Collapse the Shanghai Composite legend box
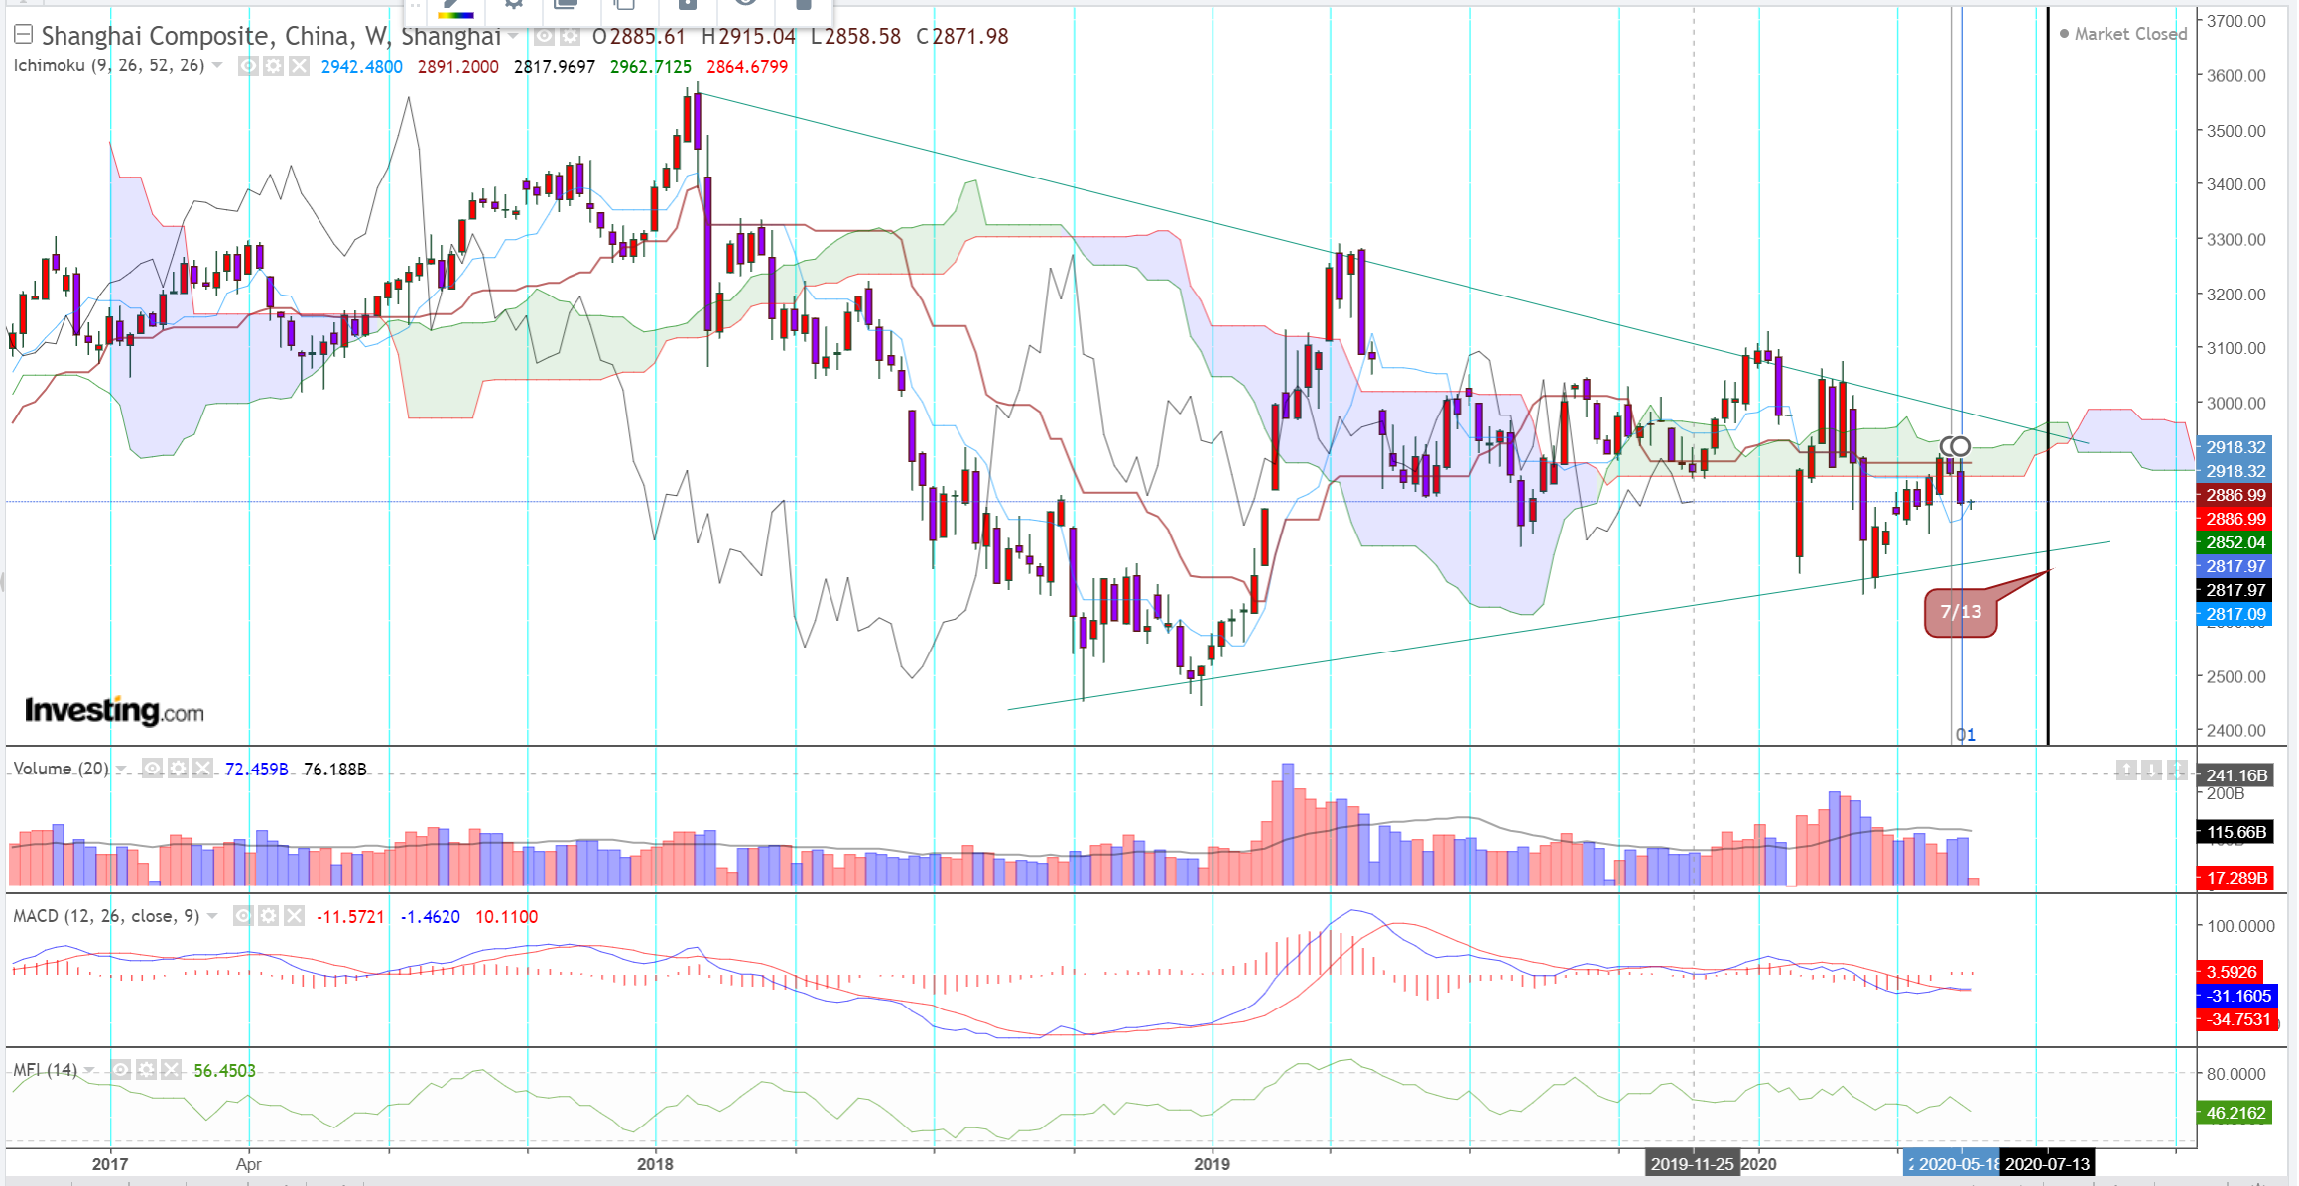Viewport: 2299px width, 1186px height. click(23, 36)
